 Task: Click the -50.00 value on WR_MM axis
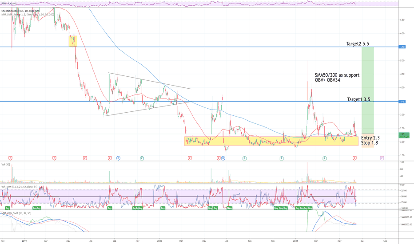[403, 197]
